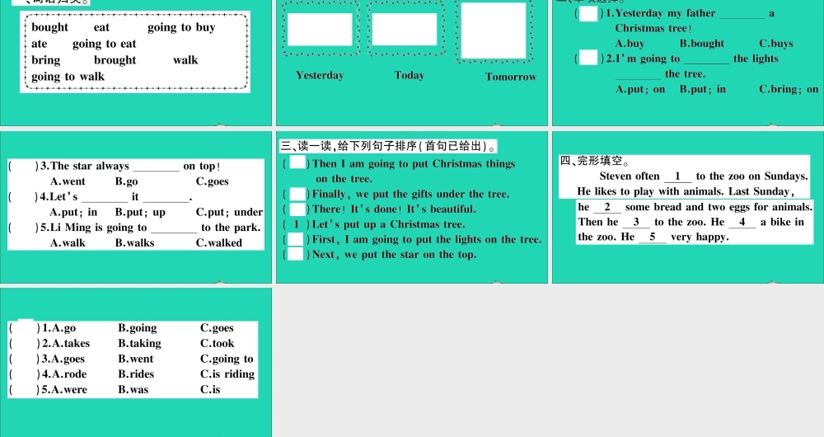This screenshot has height=437, width=824.
Task: Select 'going to buy' in the word box
Action: 181,28
